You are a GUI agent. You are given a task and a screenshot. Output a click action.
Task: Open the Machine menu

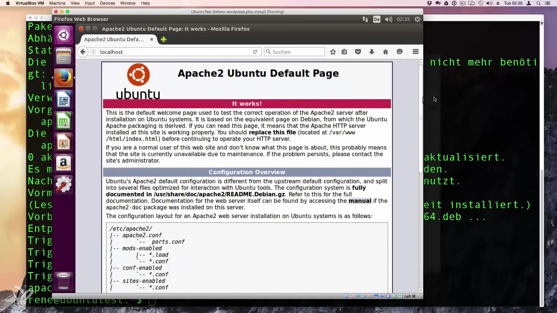pos(57,3)
